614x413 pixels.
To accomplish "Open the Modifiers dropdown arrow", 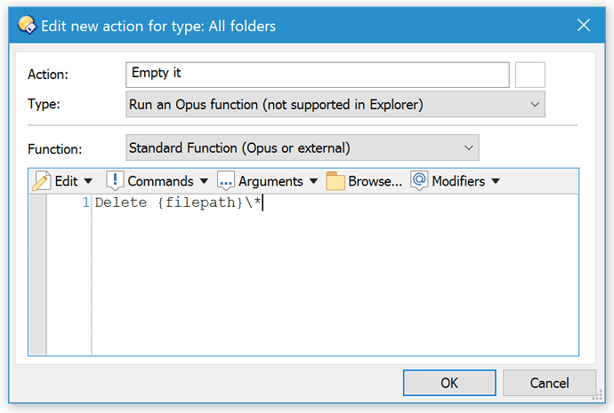I will tap(496, 181).
